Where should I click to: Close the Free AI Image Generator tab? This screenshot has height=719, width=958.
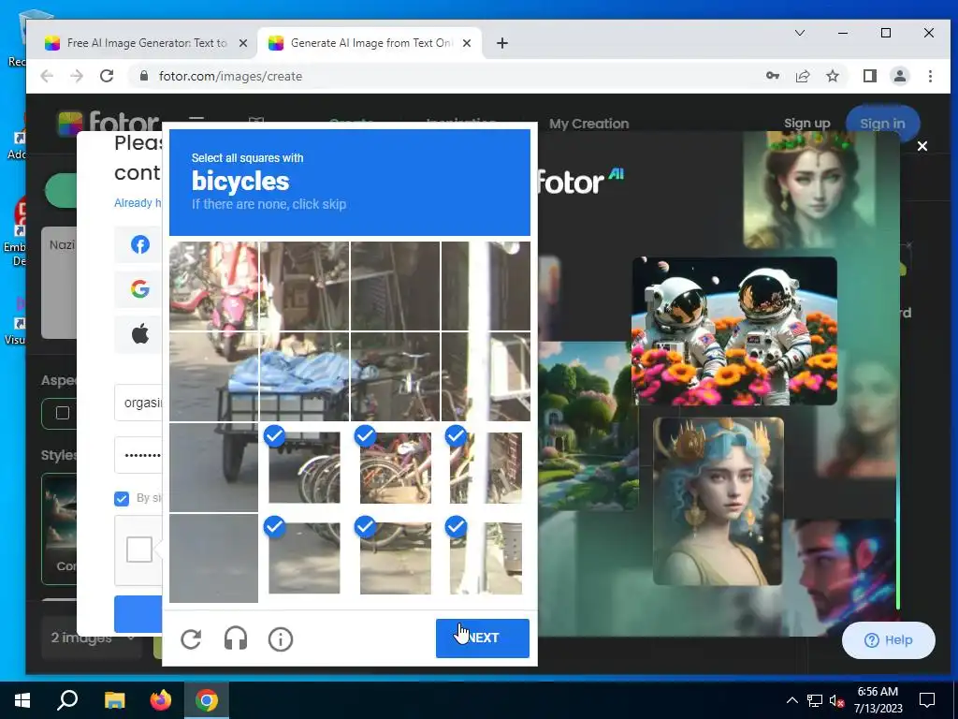tap(243, 43)
